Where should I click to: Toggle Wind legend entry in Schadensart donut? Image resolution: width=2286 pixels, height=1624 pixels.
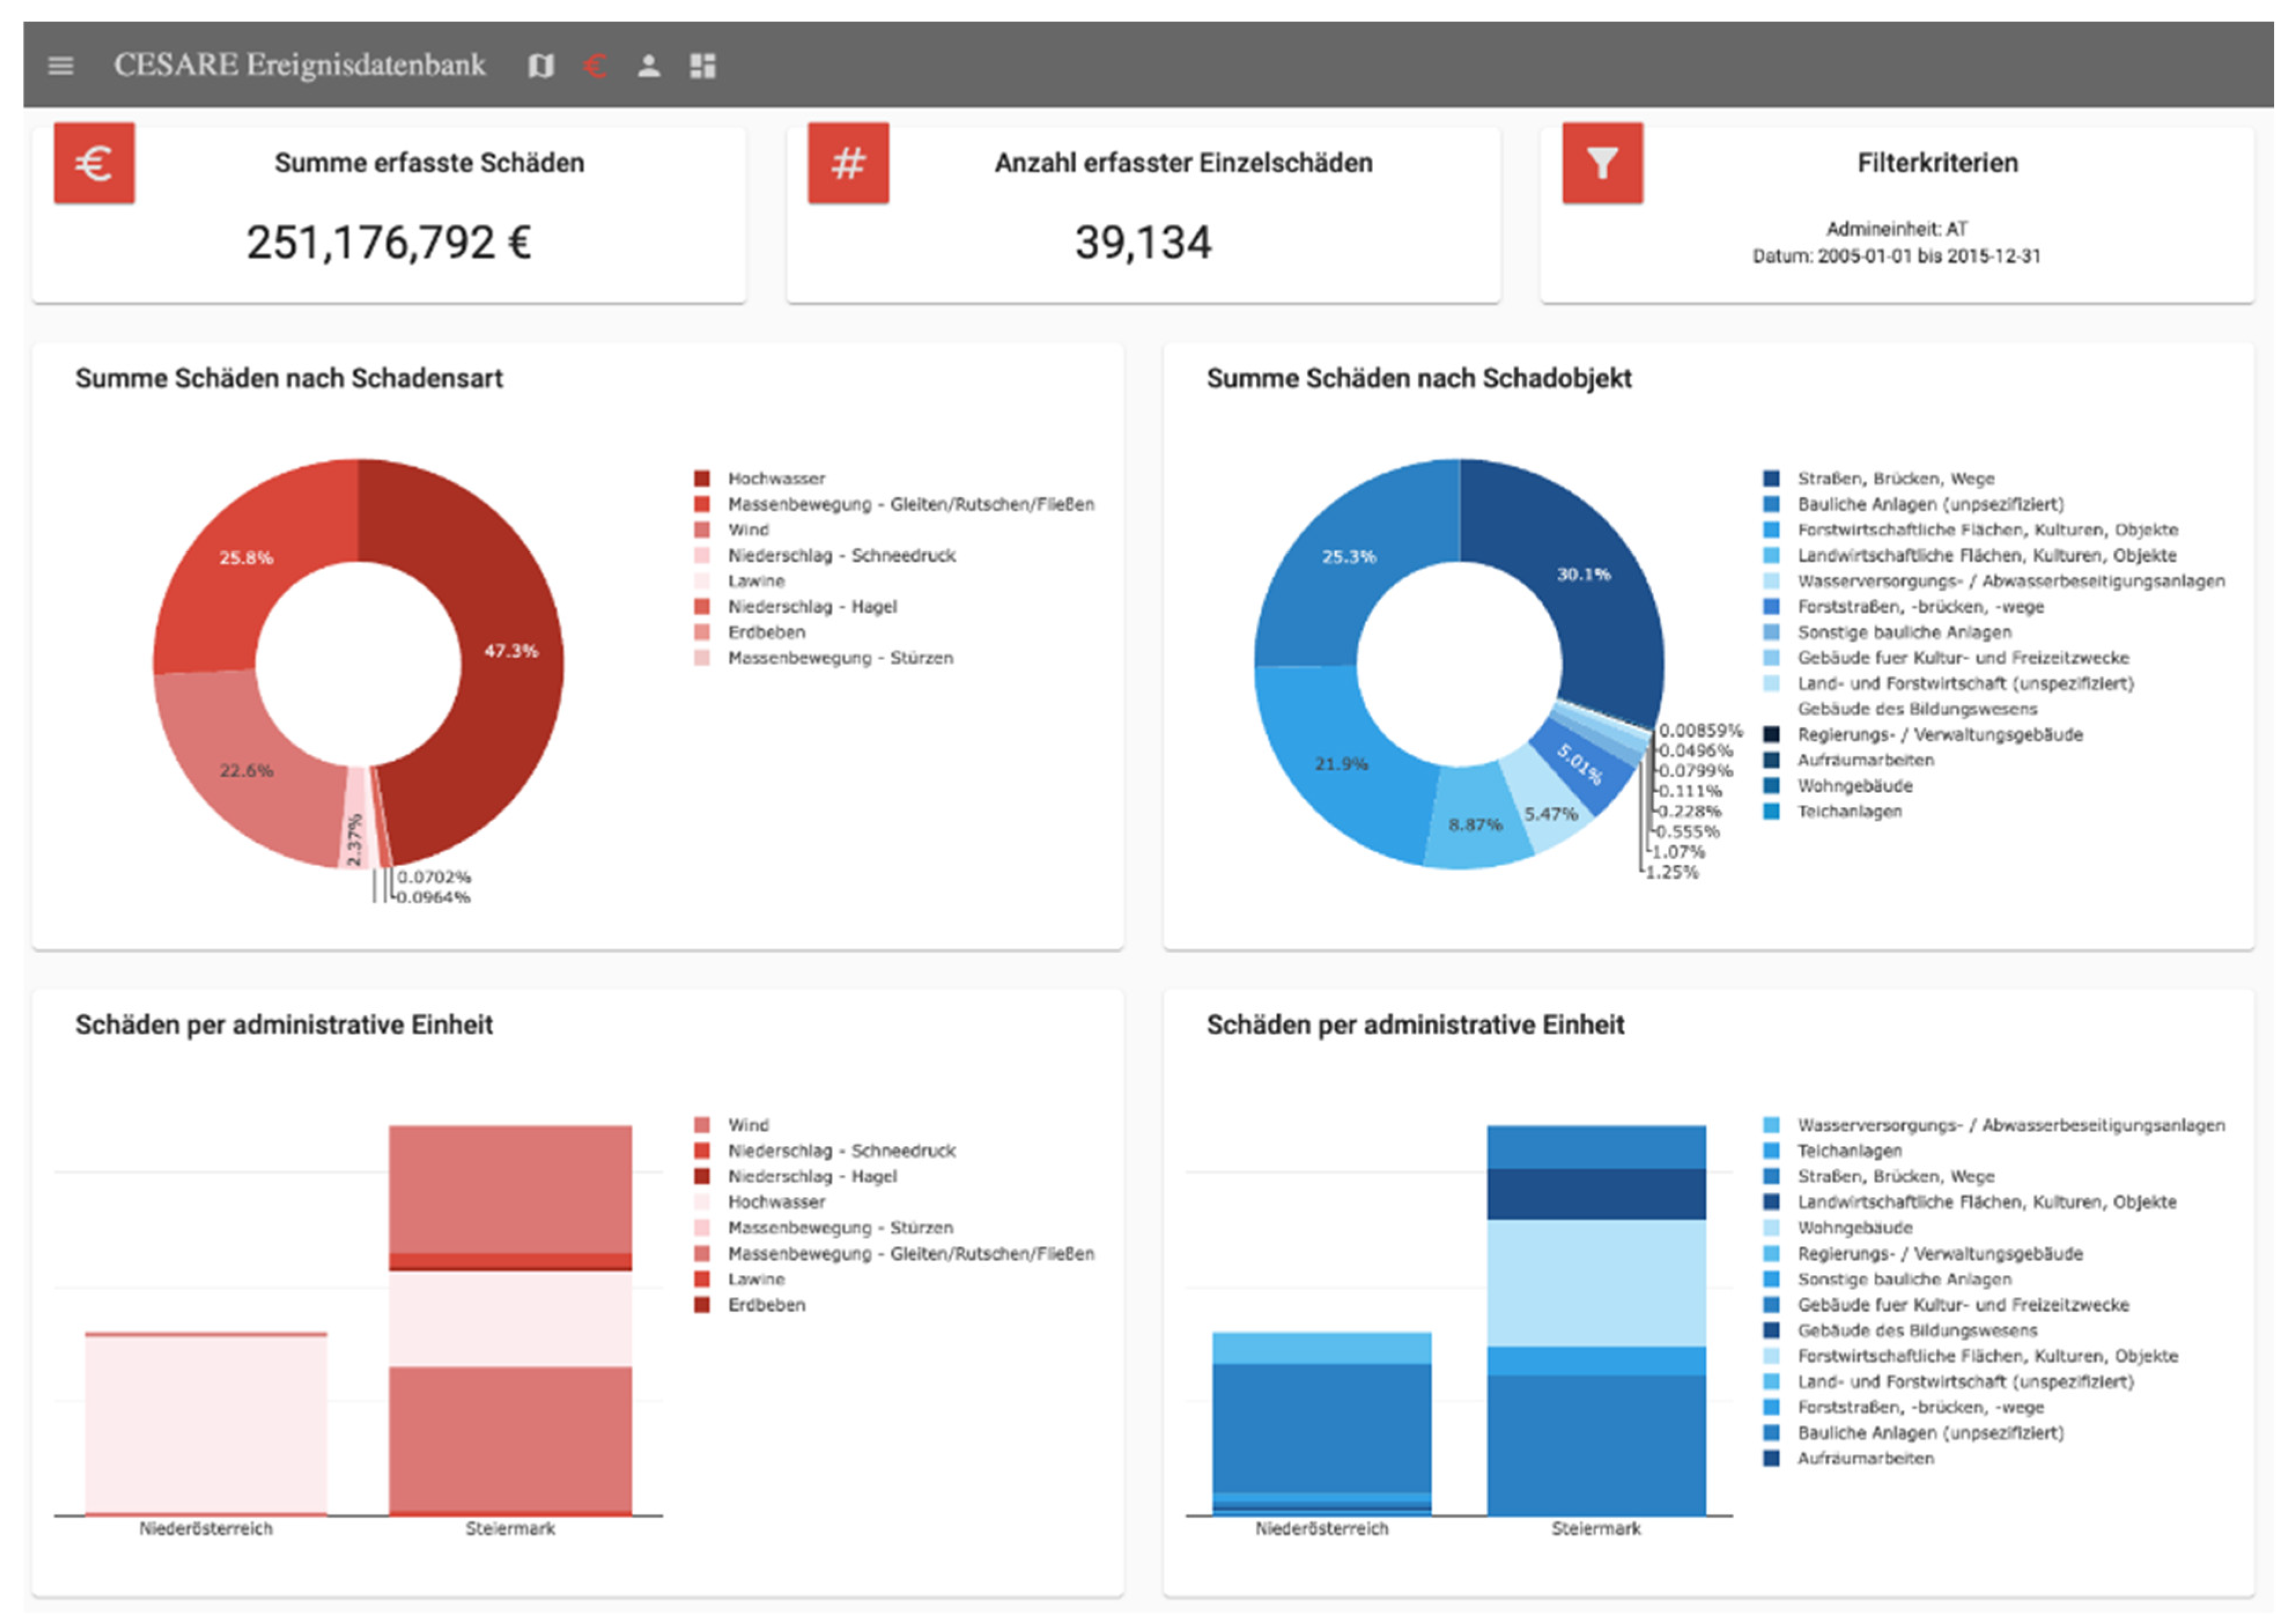pos(748,530)
